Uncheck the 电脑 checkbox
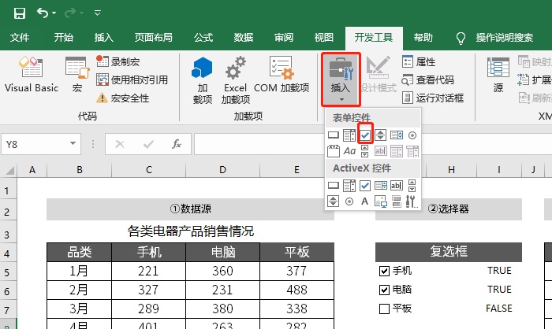Screen dimensions: 552x329 385,290
